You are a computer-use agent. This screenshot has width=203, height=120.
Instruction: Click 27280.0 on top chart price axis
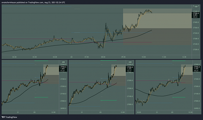[x=196, y=39]
